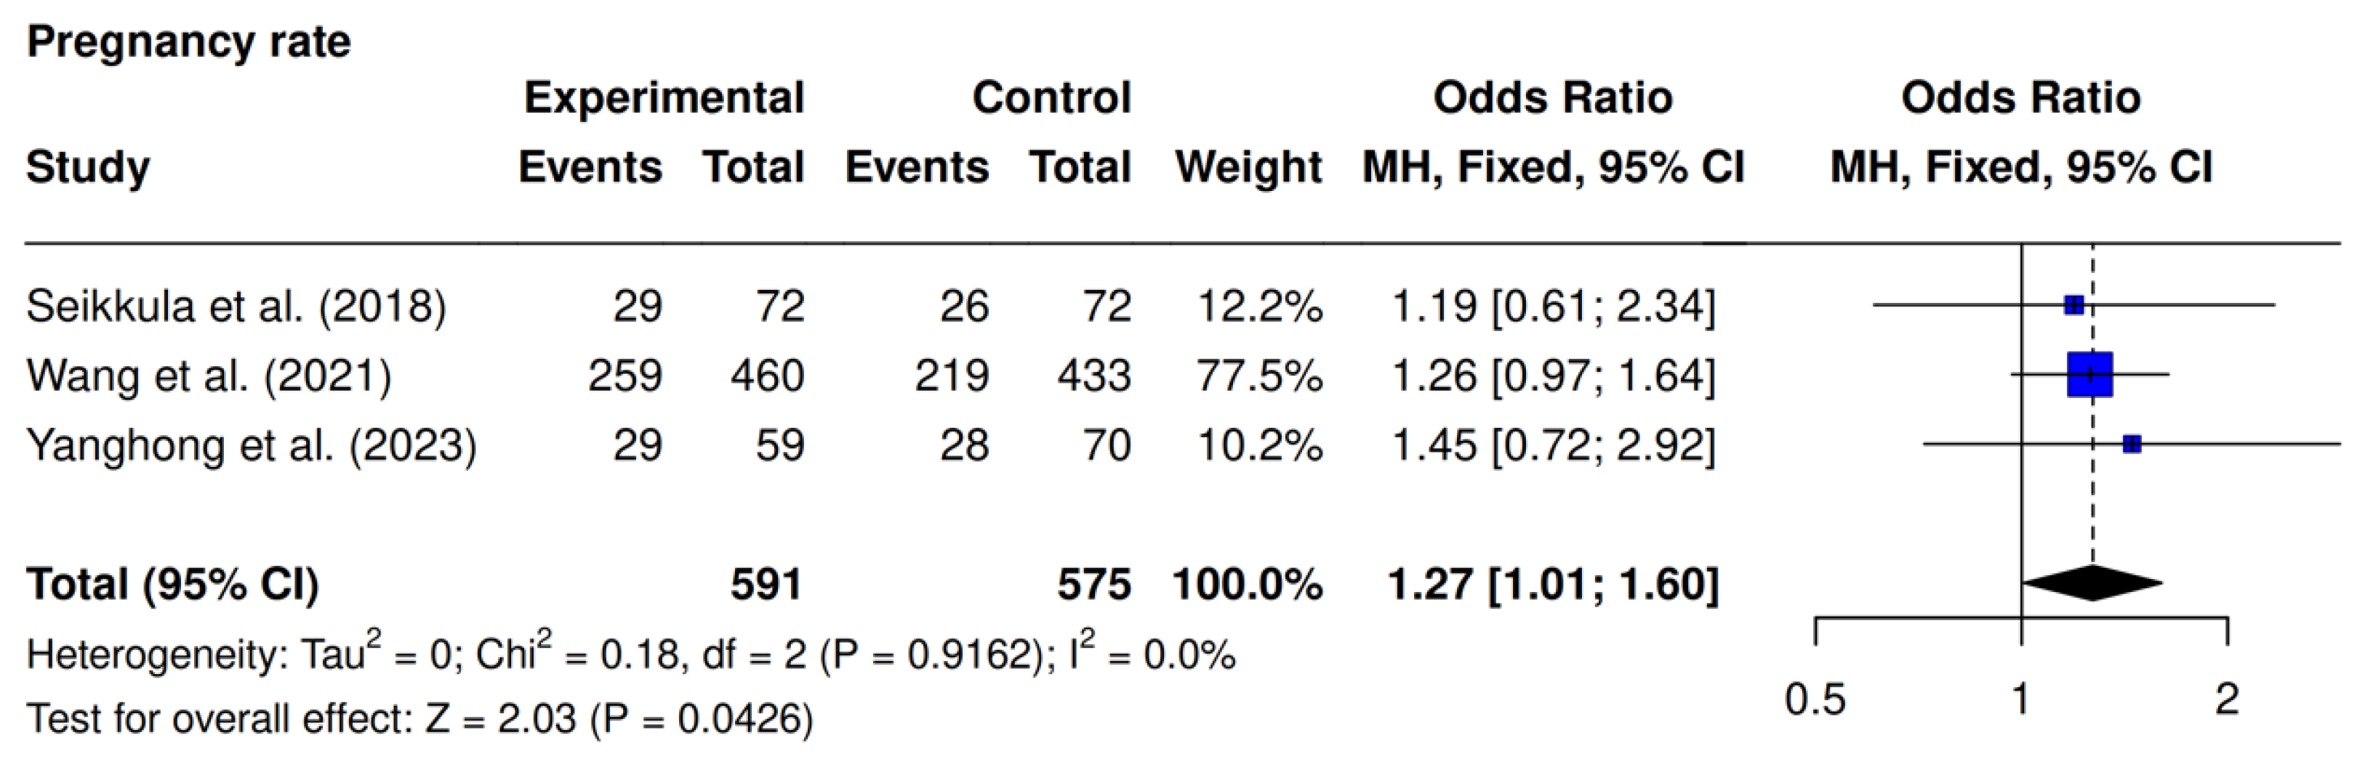The width and height of the screenshot is (2365, 759).
Task: Click the axis tick label '2'
Action: coord(2228,700)
